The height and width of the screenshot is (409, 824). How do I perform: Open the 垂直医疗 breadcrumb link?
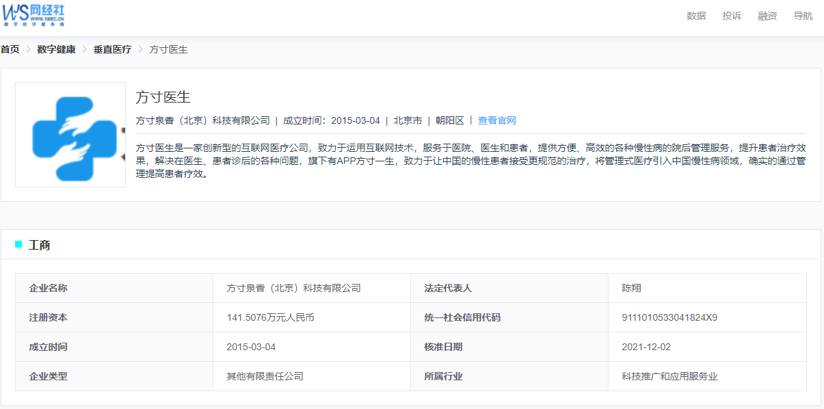tap(112, 49)
